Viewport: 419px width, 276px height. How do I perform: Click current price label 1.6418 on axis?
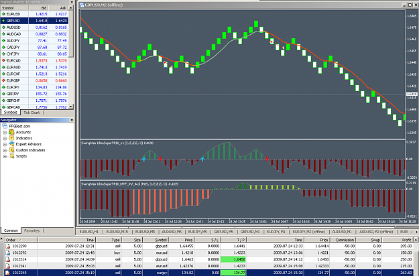pyautogui.click(x=412, y=94)
